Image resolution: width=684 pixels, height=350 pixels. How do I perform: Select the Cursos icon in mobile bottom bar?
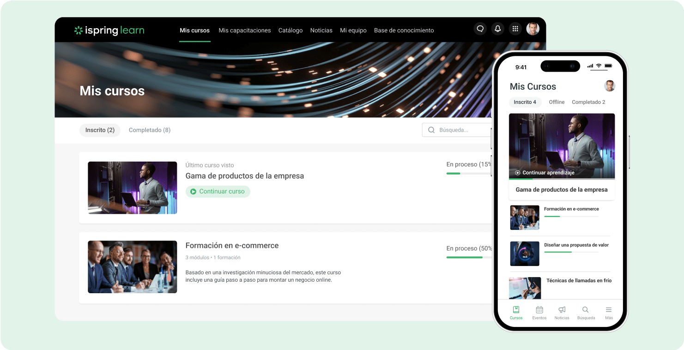click(x=516, y=312)
